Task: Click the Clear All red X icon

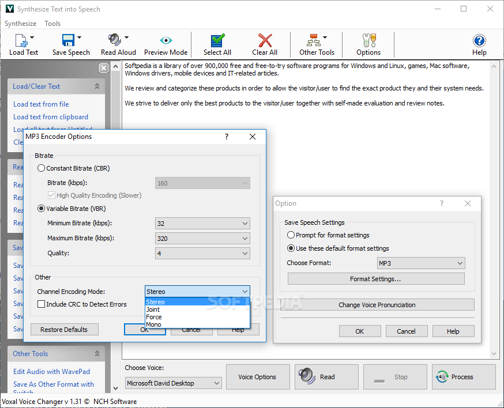Action: (x=265, y=41)
